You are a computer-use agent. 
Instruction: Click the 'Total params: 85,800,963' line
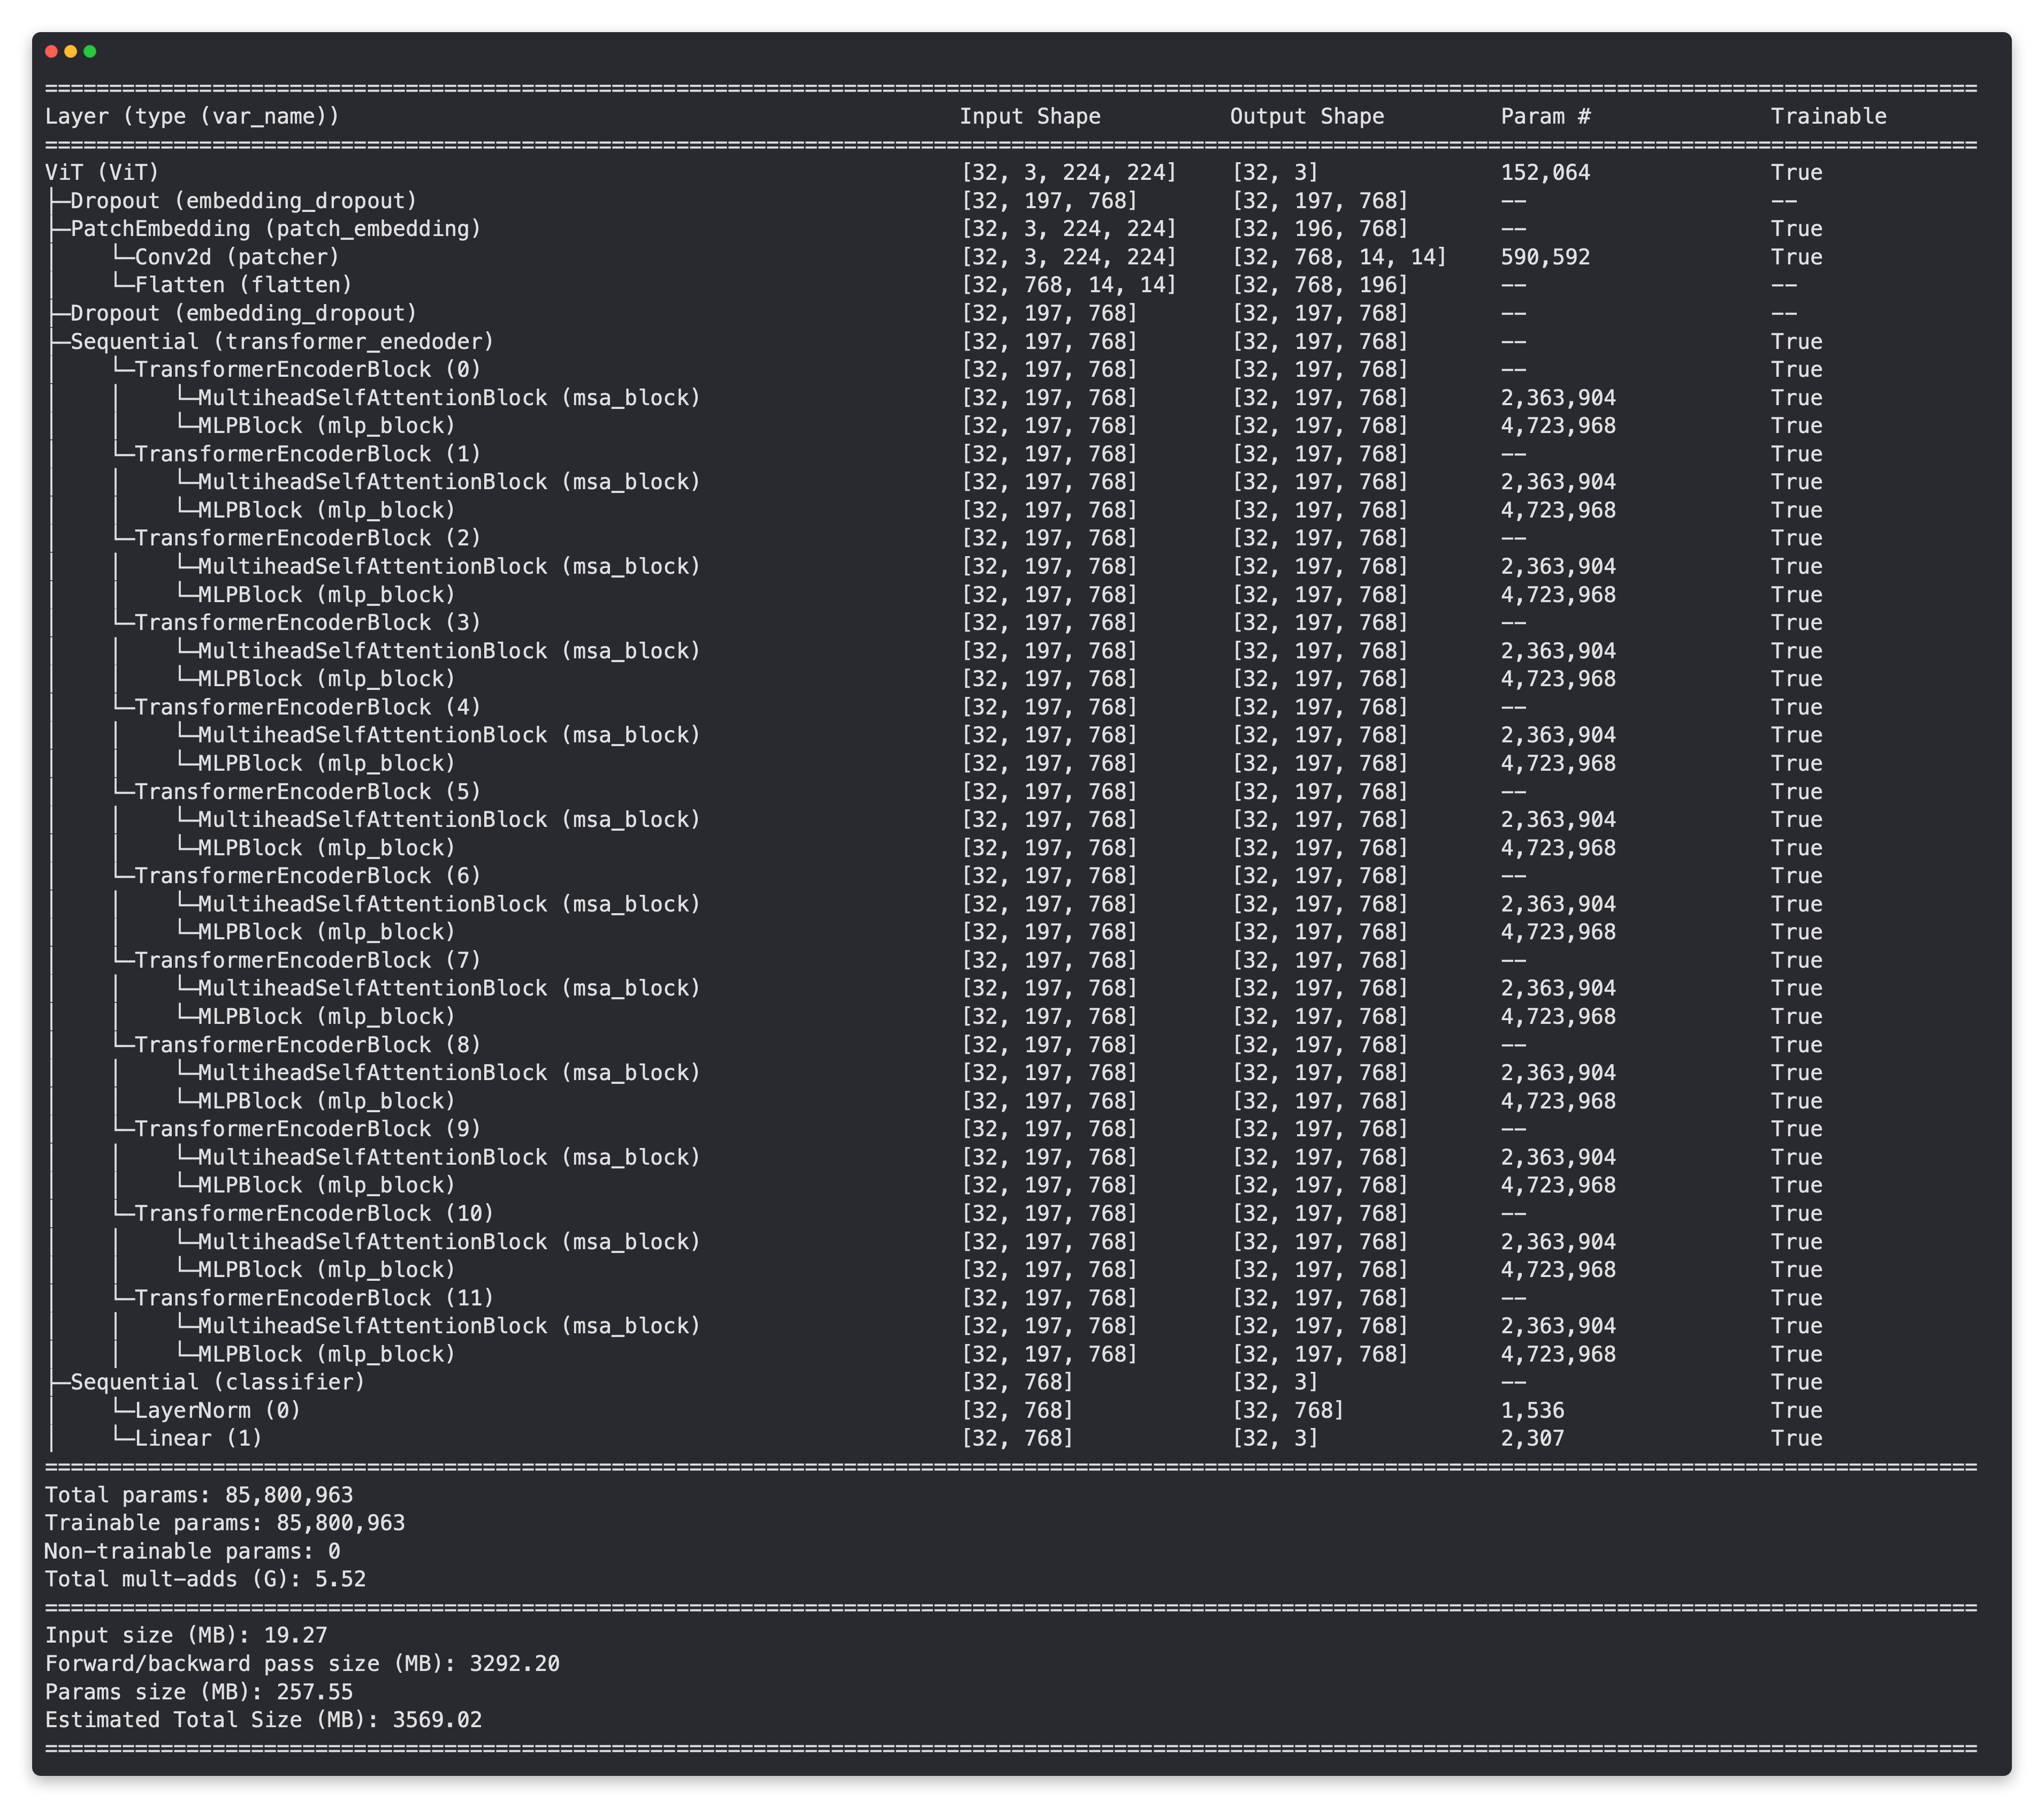coord(199,1495)
